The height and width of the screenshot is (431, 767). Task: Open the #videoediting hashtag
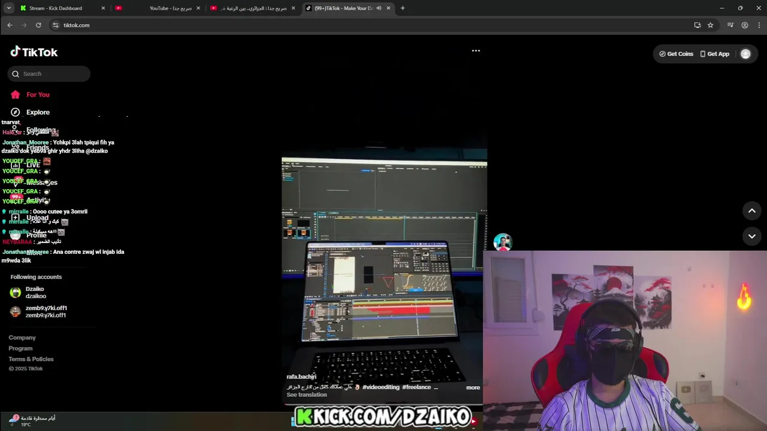[381, 387]
